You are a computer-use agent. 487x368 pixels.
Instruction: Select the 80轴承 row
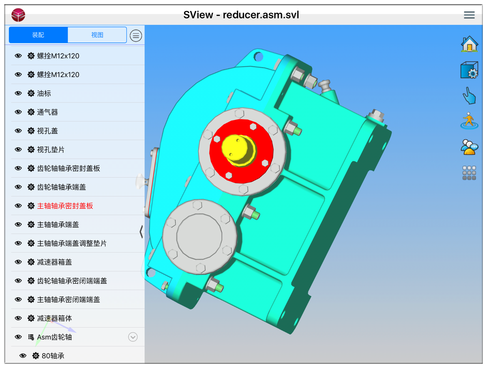pyautogui.click(x=78, y=356)
